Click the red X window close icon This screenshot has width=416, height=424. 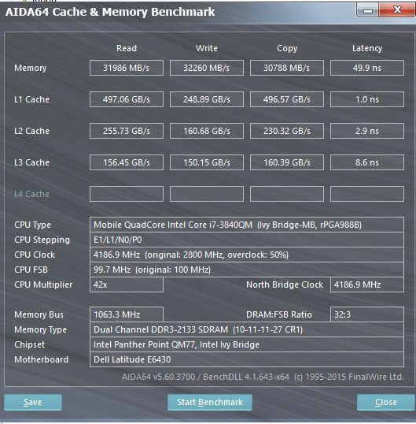(x=397, y=10)
